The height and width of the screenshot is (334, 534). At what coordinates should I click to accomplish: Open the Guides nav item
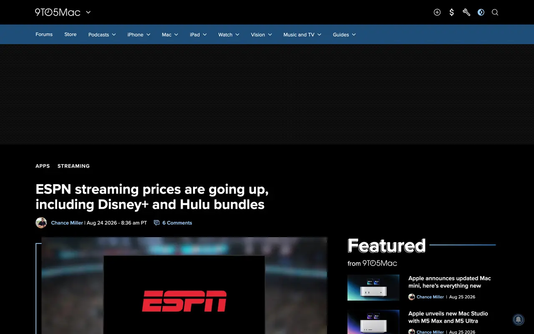point(341,35)
